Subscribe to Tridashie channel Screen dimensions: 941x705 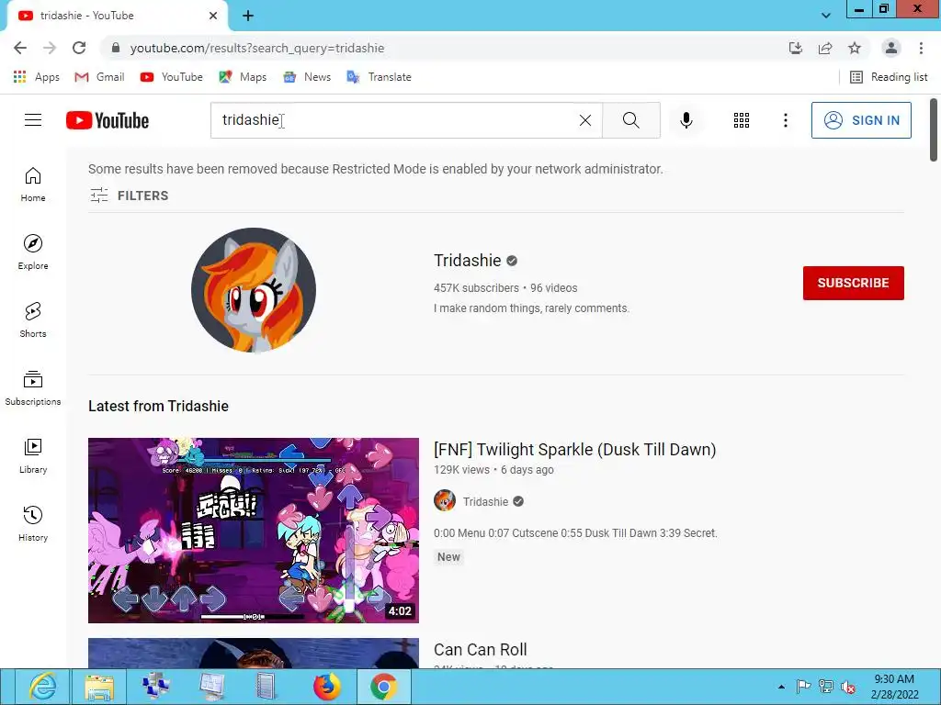(854, 283)
